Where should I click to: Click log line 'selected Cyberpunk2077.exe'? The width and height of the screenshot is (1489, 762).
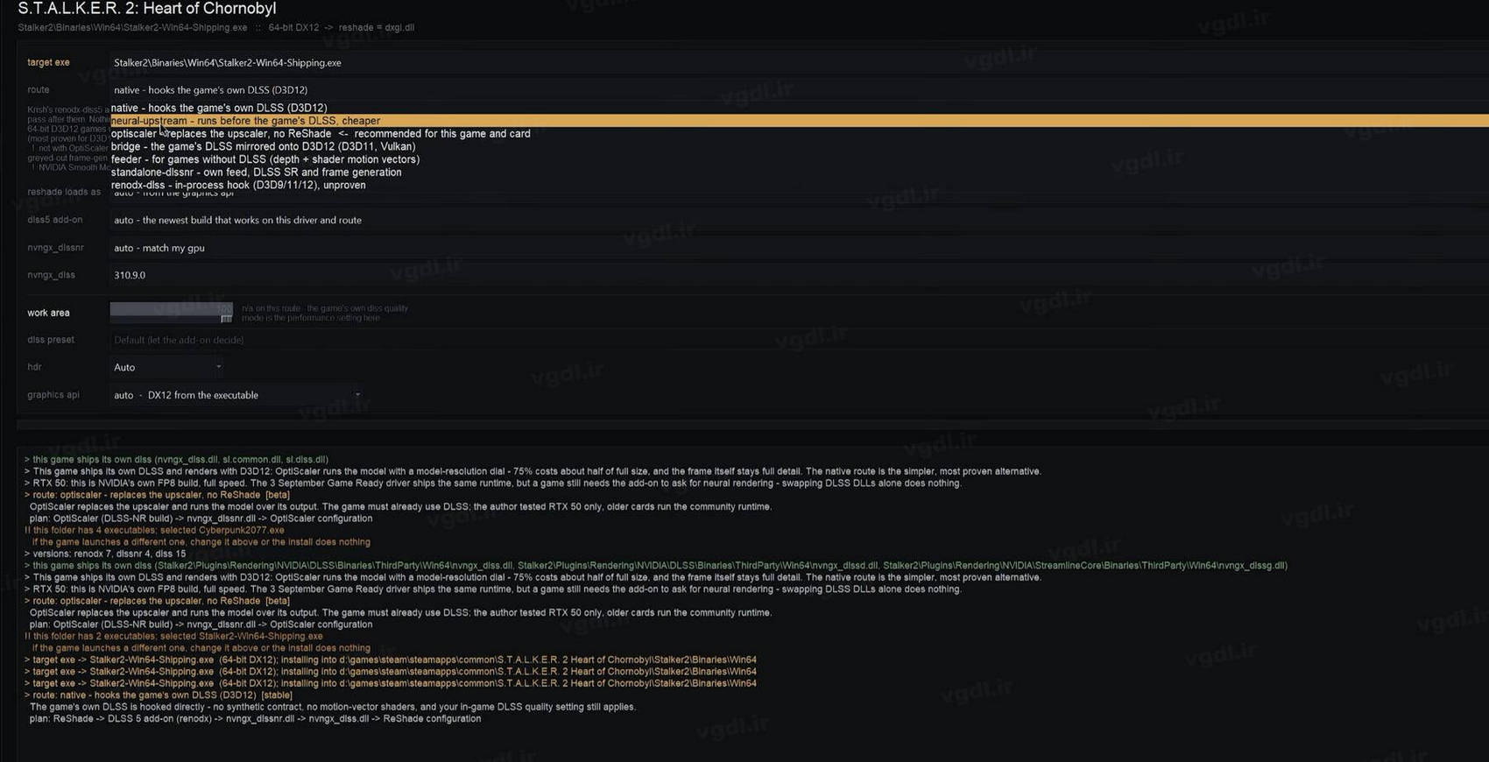point(154,530)
